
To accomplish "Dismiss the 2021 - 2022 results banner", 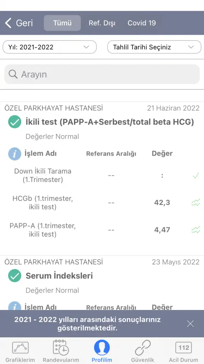I will tap(190, 323).
